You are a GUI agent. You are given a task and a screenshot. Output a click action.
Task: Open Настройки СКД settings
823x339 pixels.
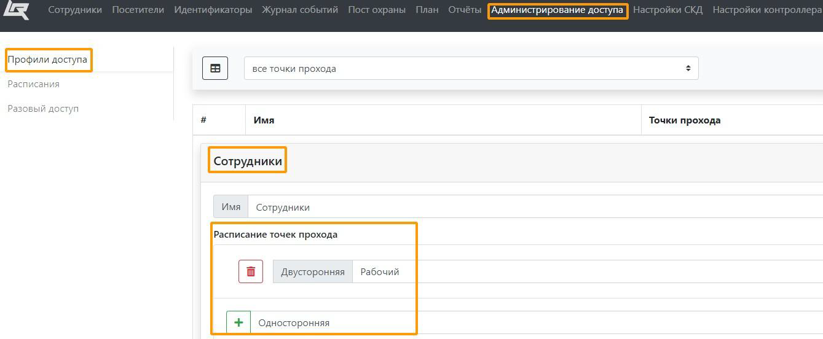(x=667, y=10)
